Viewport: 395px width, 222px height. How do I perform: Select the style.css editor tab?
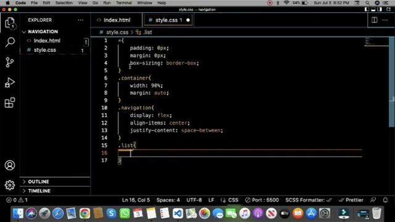(168, 20)
